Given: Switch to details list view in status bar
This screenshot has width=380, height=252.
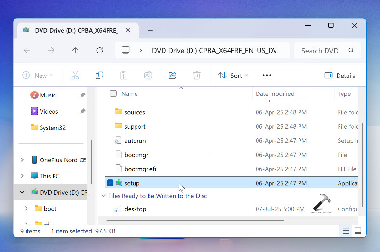Looking at the screenshot, I should (346, 231).
